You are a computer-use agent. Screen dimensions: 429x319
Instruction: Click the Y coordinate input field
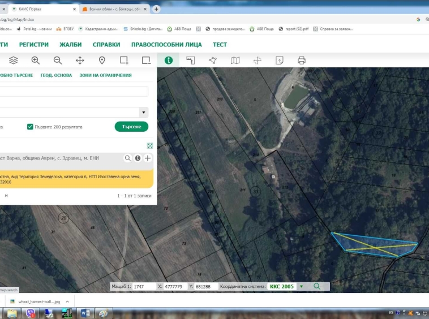click(206, 286)
